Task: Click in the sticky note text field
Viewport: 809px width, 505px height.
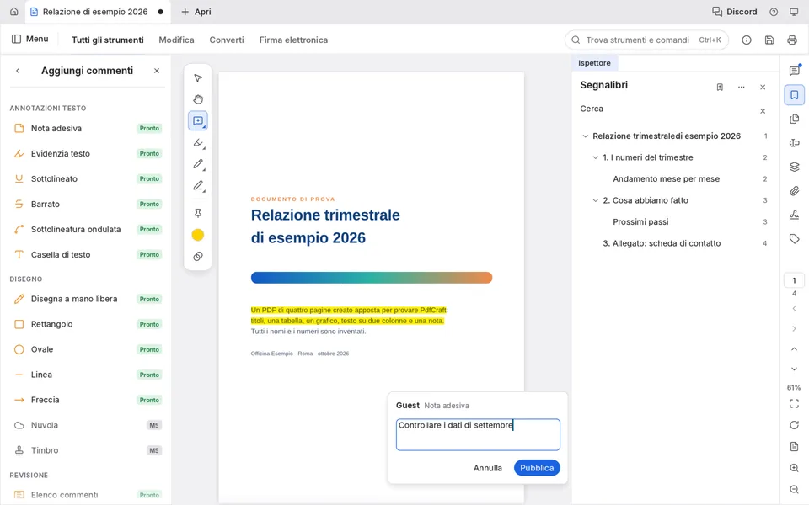Action: pos(478,434)
